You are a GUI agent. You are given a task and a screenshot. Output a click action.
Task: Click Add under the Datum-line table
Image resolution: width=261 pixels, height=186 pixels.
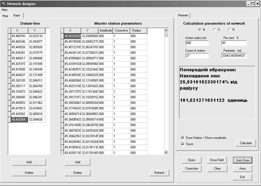click(29, 162)
